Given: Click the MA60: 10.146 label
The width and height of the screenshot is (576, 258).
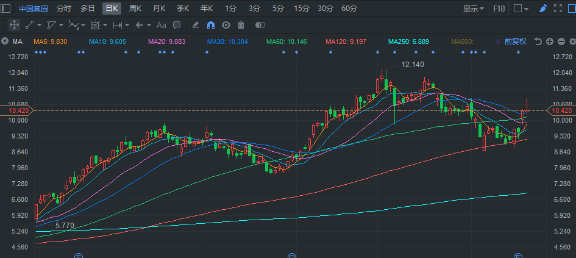Looking at the screenshot, I should (286, 41).
